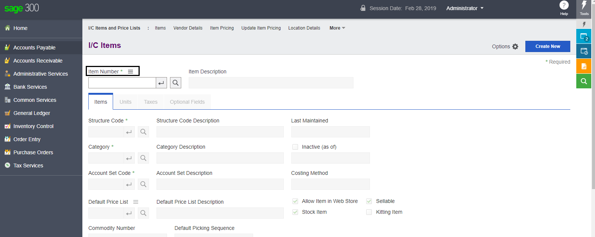Click the vertical scrollbar on the right edge
595x237 pixels.
click(593, 112)
